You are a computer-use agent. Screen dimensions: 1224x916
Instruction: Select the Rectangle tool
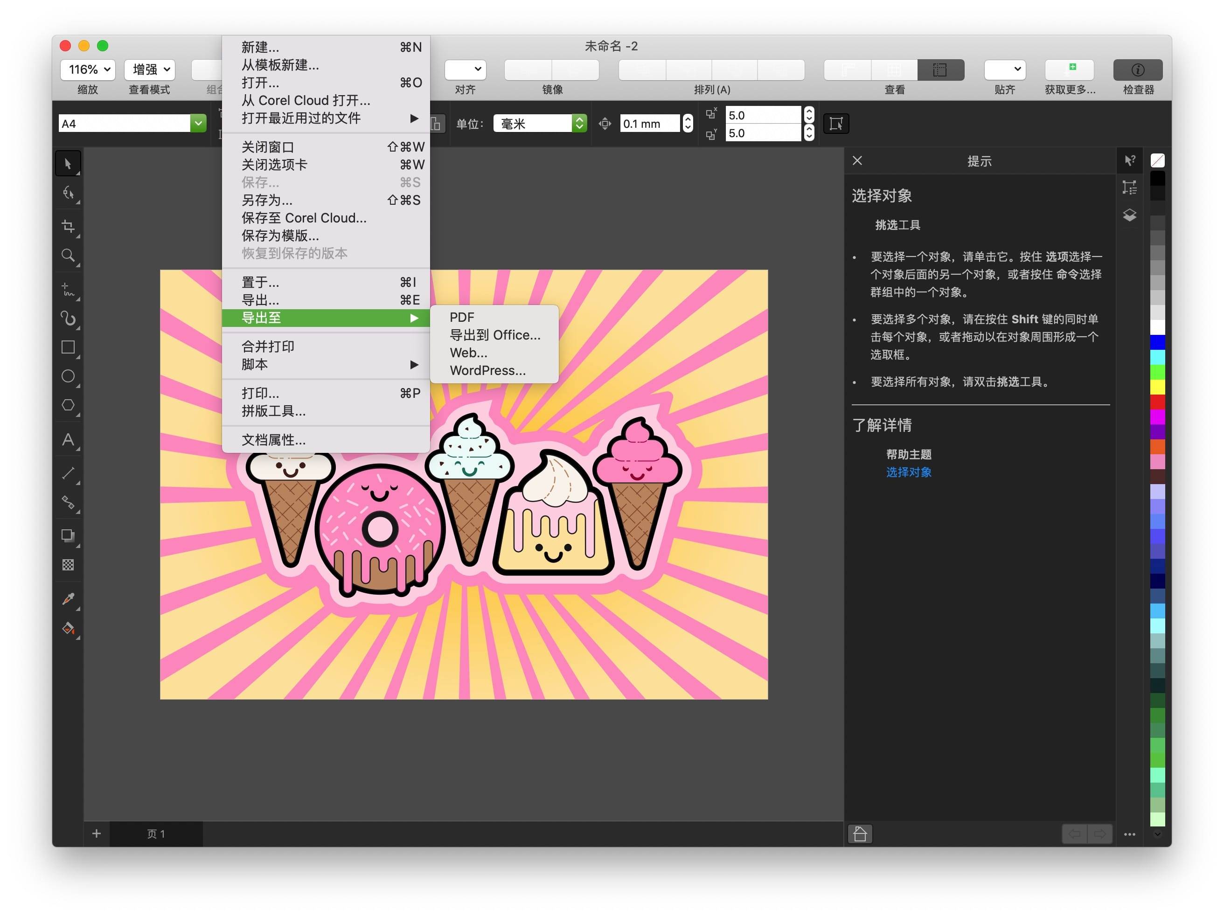click(x=68, y=347)
